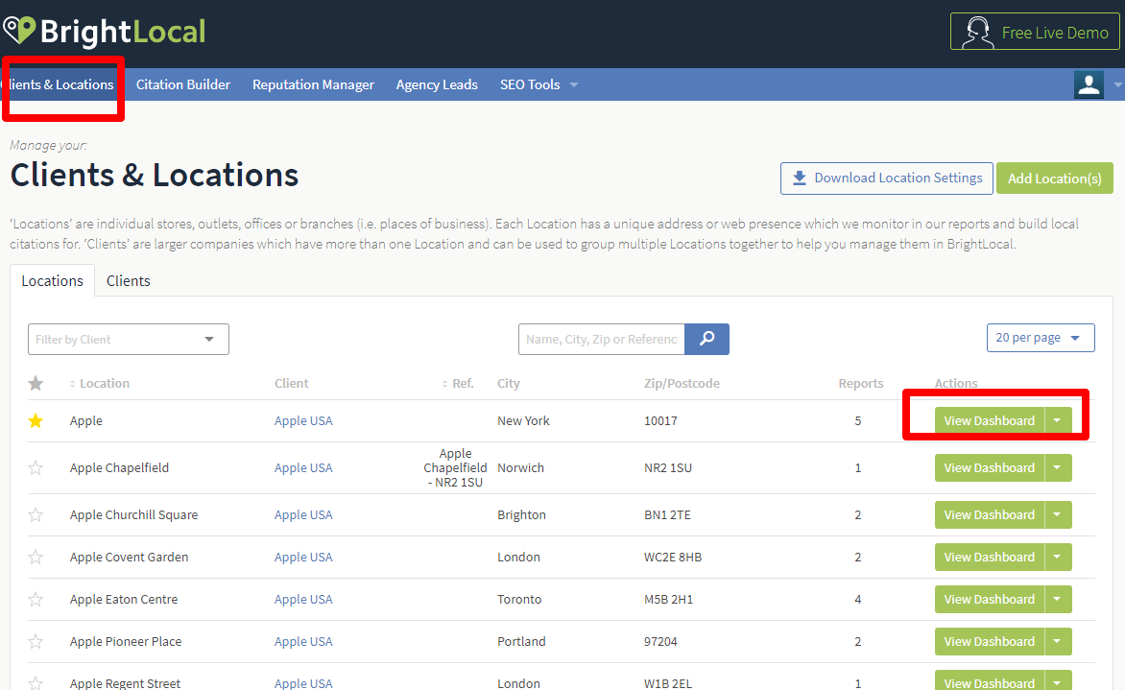The width and height of the screenshot is (1125, 690).
Task: Open the Filter by Client dropdown
Action: tap(129, 340)
